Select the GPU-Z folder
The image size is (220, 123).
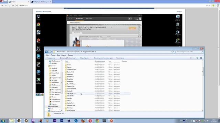tap(69, 101)
